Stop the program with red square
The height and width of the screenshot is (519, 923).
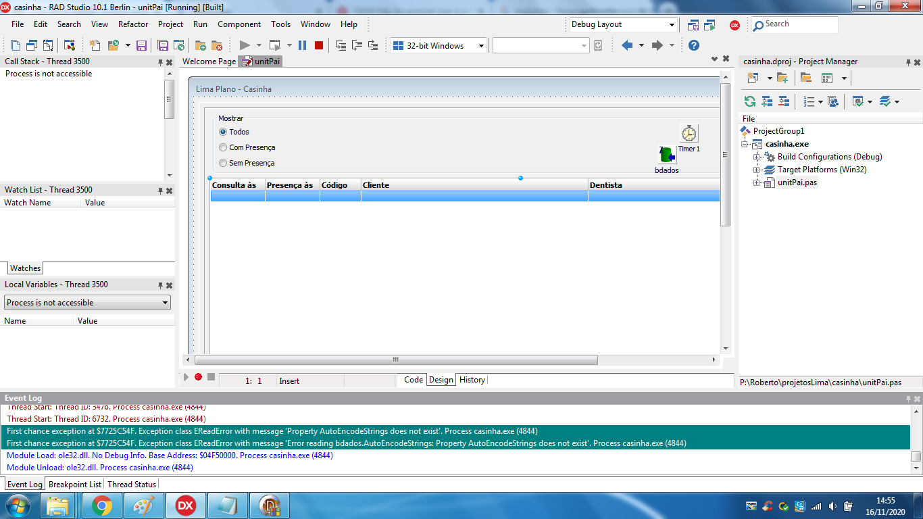point(319,45)
